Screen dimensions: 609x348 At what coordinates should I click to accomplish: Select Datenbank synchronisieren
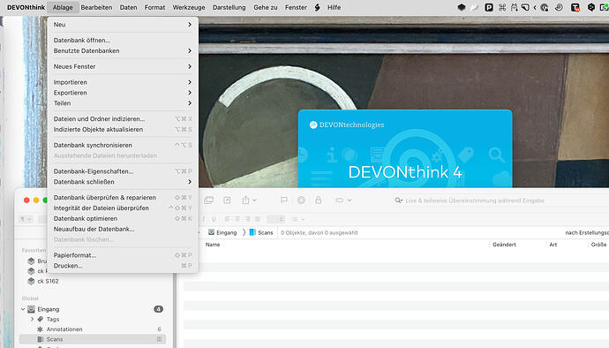[x=123, y=145]
